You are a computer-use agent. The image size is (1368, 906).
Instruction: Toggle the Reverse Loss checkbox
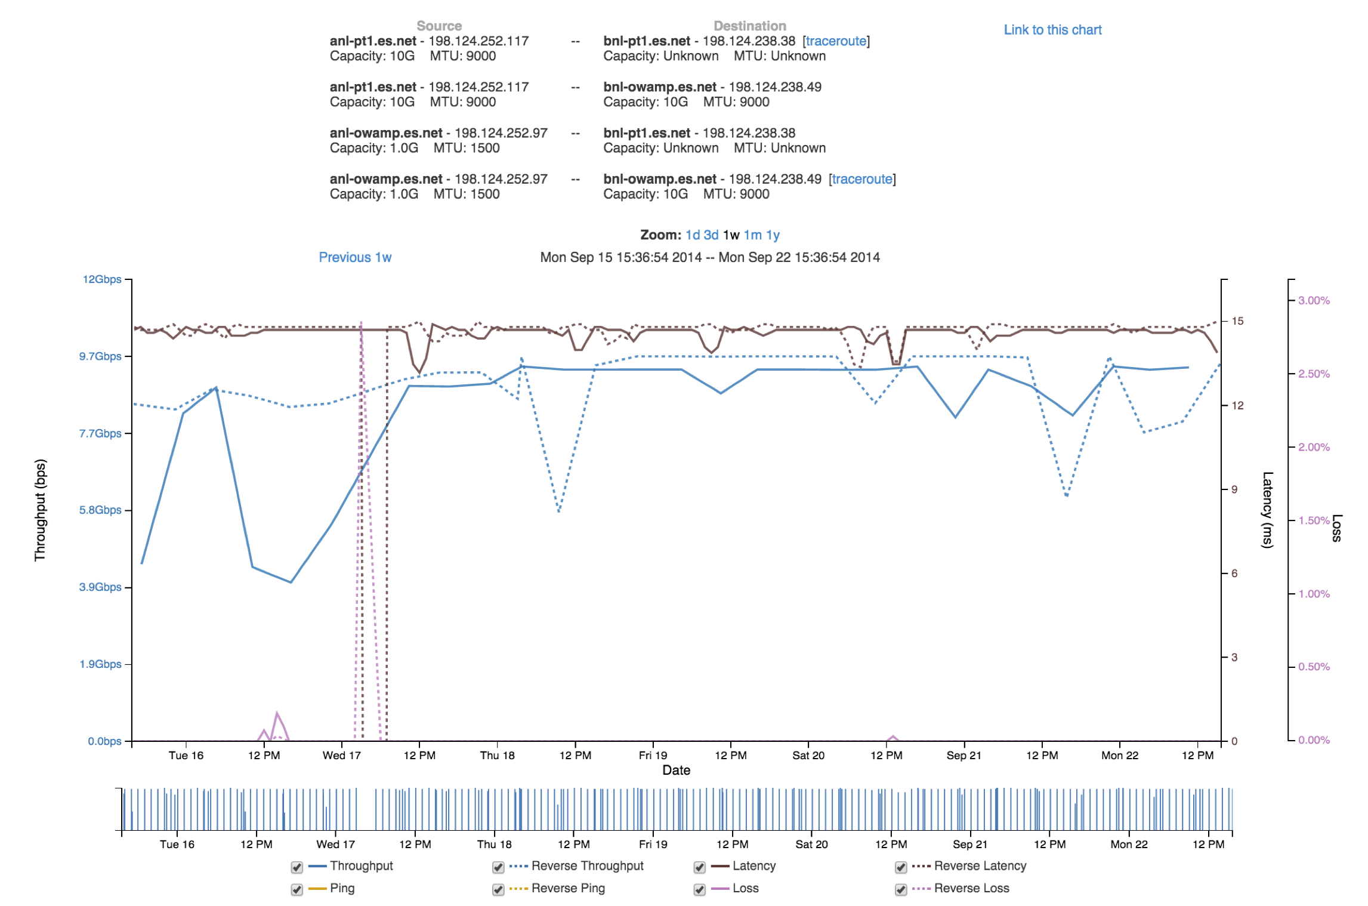(901, 890)
